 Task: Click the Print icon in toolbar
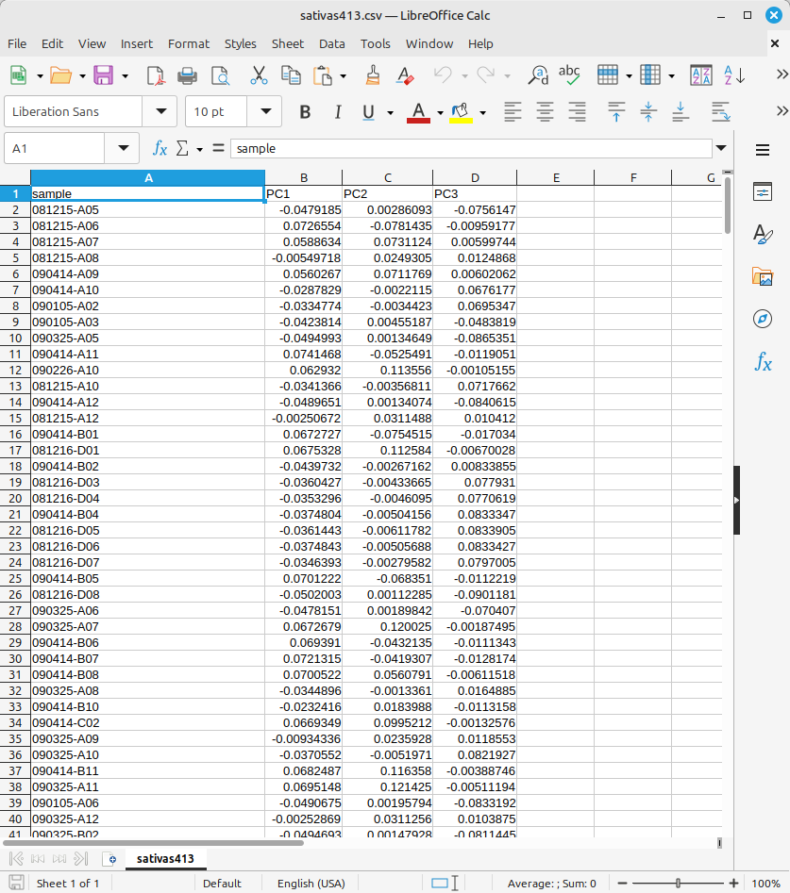(188, 75)
